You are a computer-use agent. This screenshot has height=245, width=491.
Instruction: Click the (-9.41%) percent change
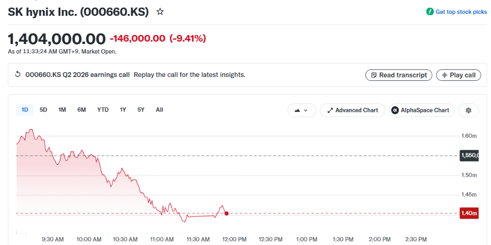tap(187, 39)
